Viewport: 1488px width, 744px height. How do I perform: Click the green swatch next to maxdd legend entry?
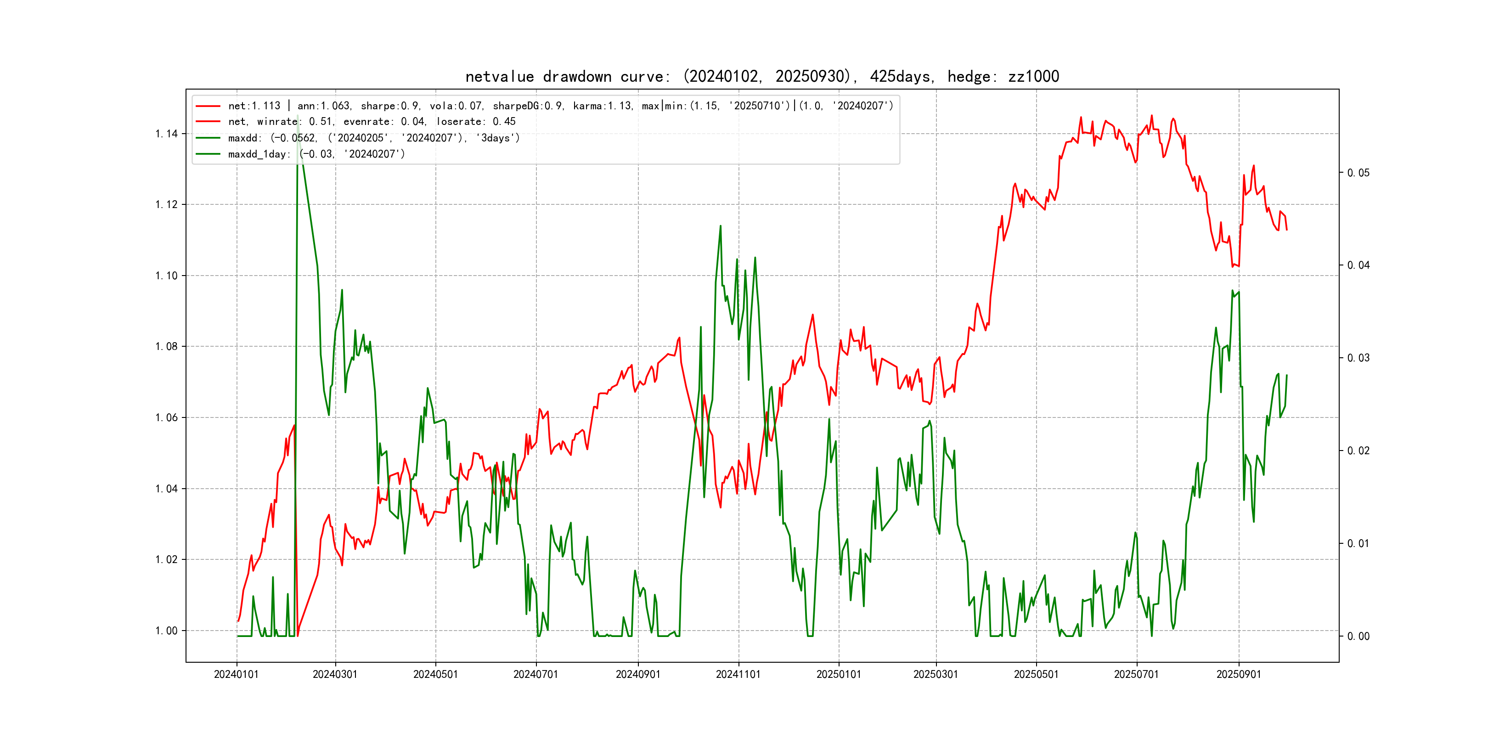pos(208,137)
